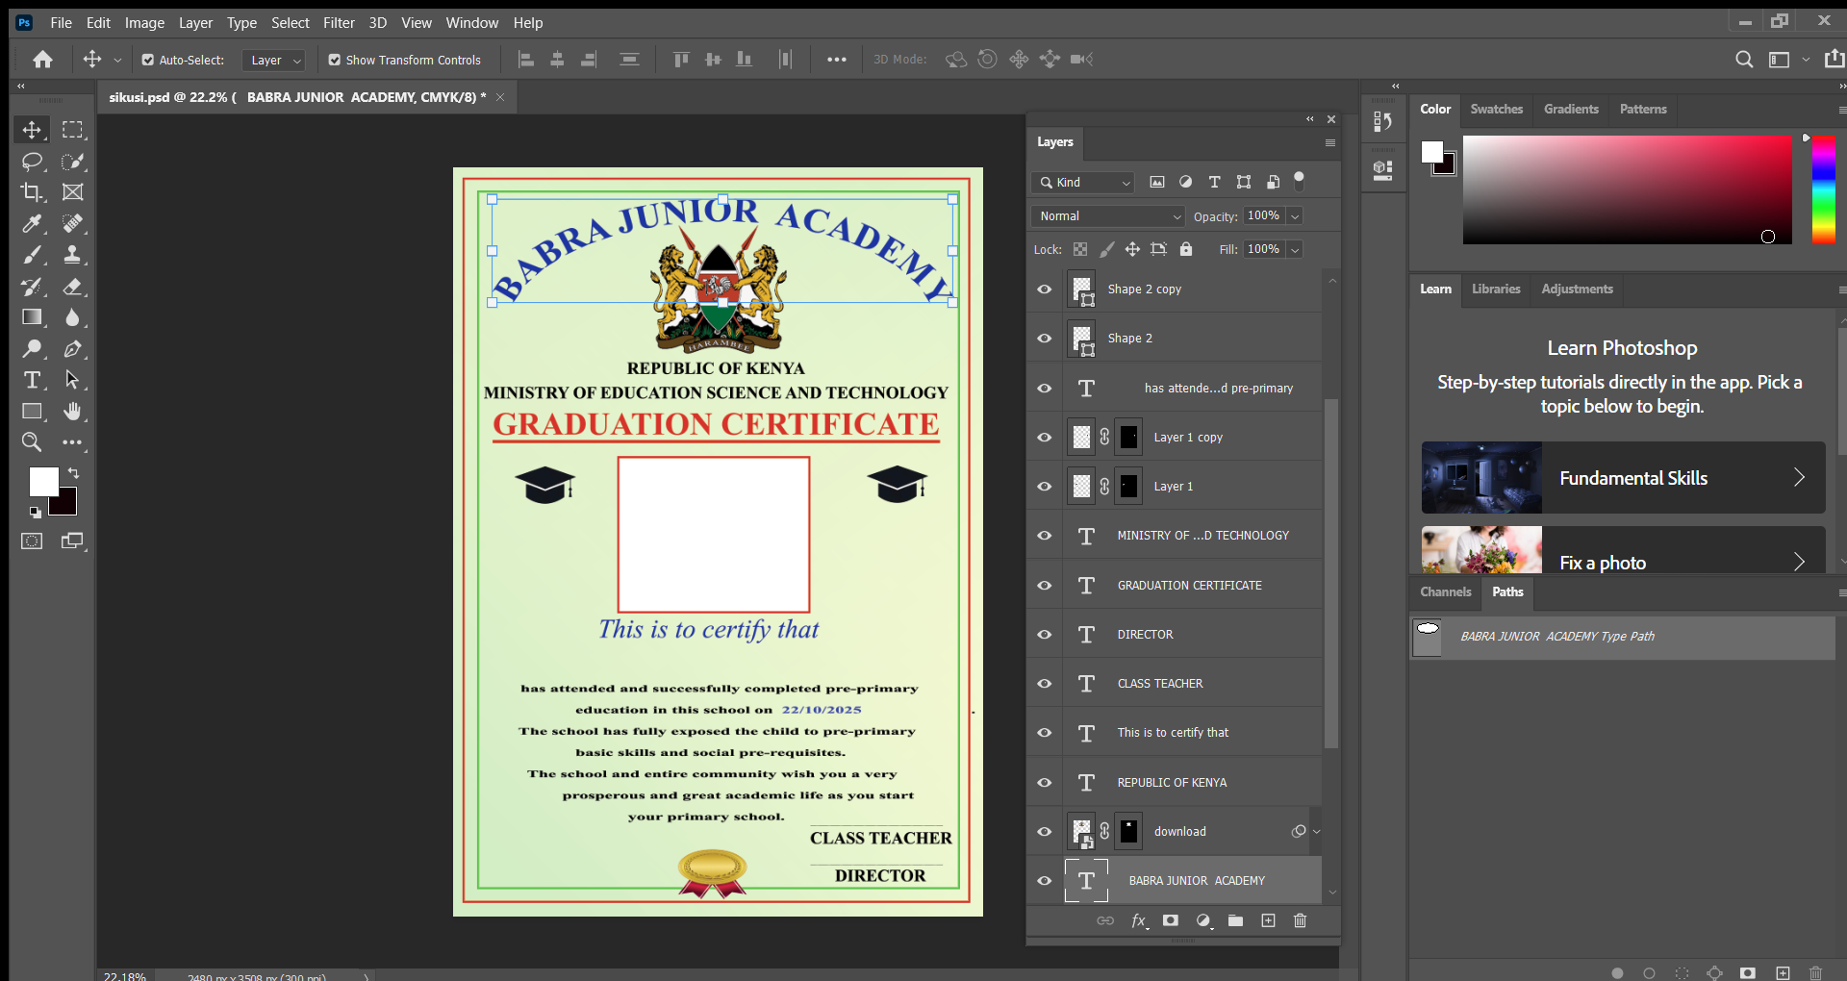Create new fill or adjustment layer
Image resolution: width=1847 pixels, height=981 pixels.
pyautogui.click(x=1203, y=921)
